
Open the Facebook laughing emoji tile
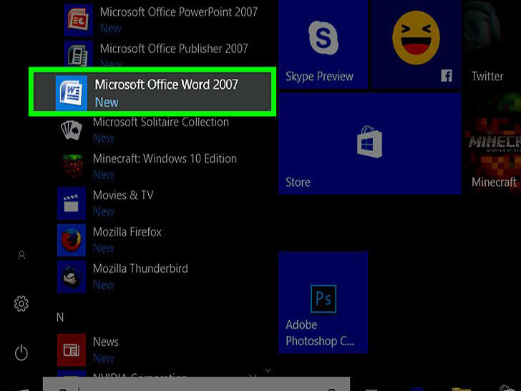click(x=416, y=44)
